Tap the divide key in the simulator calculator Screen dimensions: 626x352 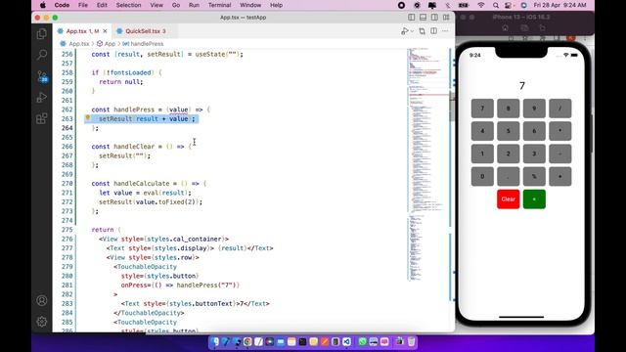click(560, 109)
